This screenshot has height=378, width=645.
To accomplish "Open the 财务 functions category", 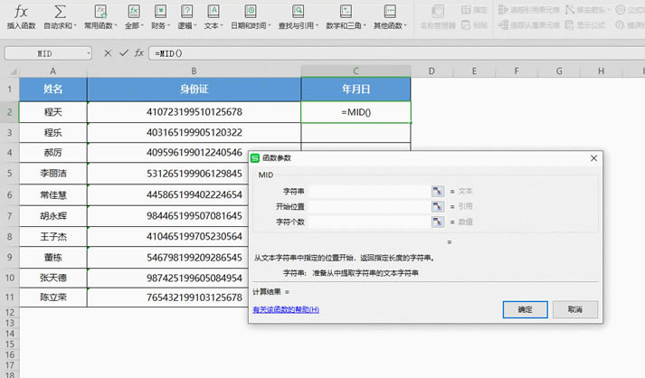I will [x=160, y=16].
